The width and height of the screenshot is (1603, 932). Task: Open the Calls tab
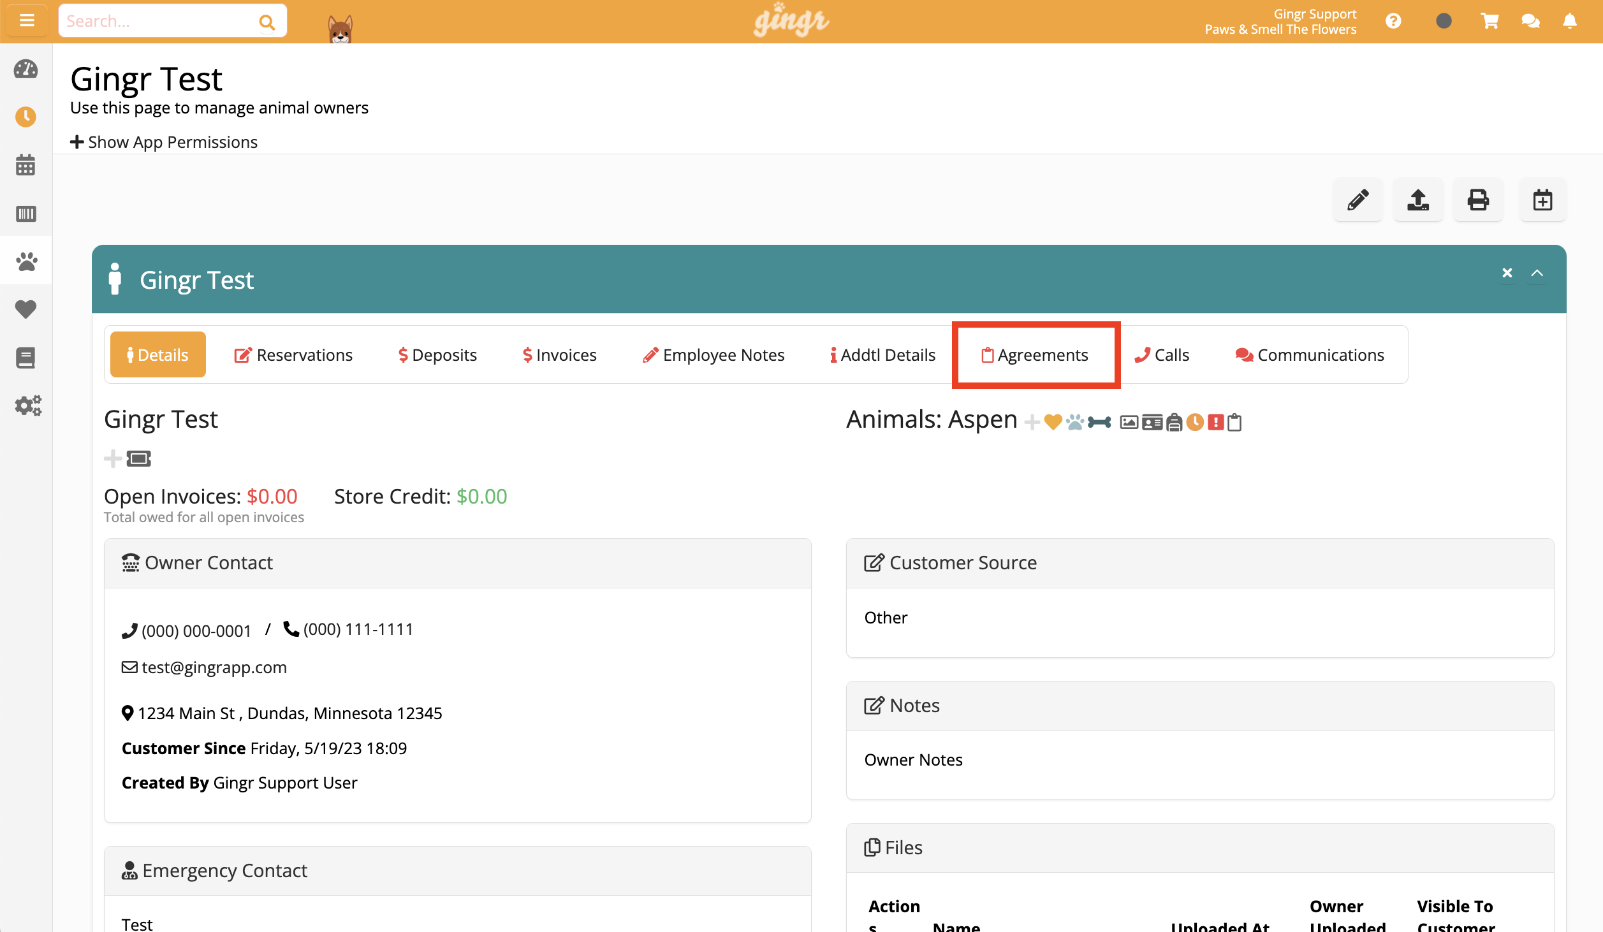pos(1162,355)
